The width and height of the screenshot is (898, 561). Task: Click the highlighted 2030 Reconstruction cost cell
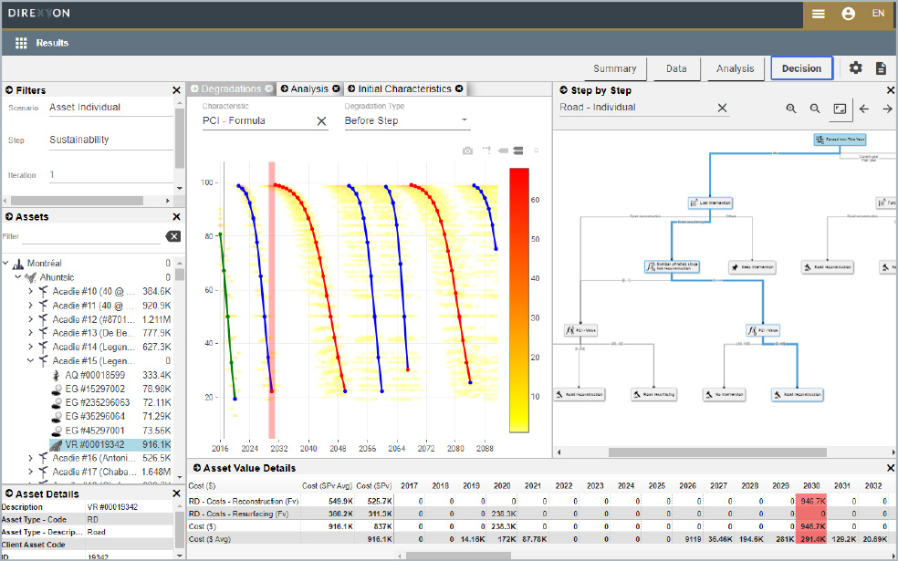(811, 501)
